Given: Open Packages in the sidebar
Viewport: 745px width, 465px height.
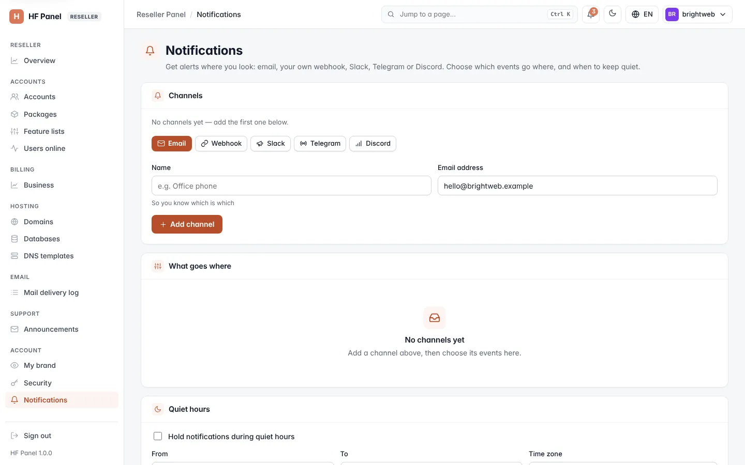Looking at the screenshot, I should click(62, 114).
